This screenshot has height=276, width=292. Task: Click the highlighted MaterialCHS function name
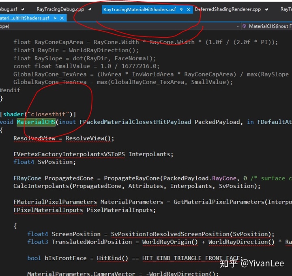(36, 122)
